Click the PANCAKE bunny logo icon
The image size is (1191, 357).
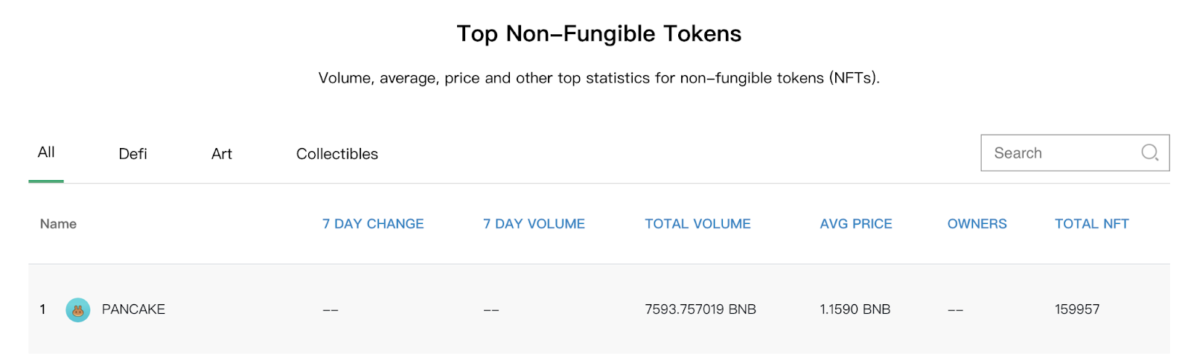coord(78,309)
